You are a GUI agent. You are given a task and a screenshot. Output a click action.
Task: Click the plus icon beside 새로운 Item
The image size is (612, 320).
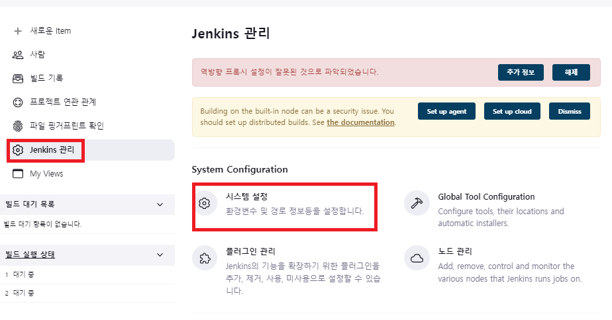[18, 31]
